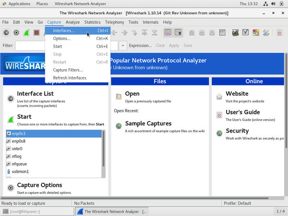The image size is (288, 216).
Task: Click the go to first packet icon
Action: click(144, 33)
